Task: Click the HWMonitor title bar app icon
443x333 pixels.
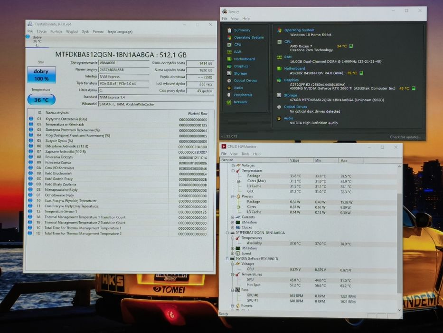Action: (x=224, y=147)
